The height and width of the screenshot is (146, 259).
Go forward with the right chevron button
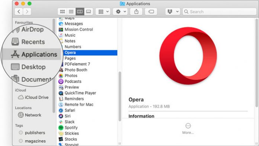tap(27, 12)
